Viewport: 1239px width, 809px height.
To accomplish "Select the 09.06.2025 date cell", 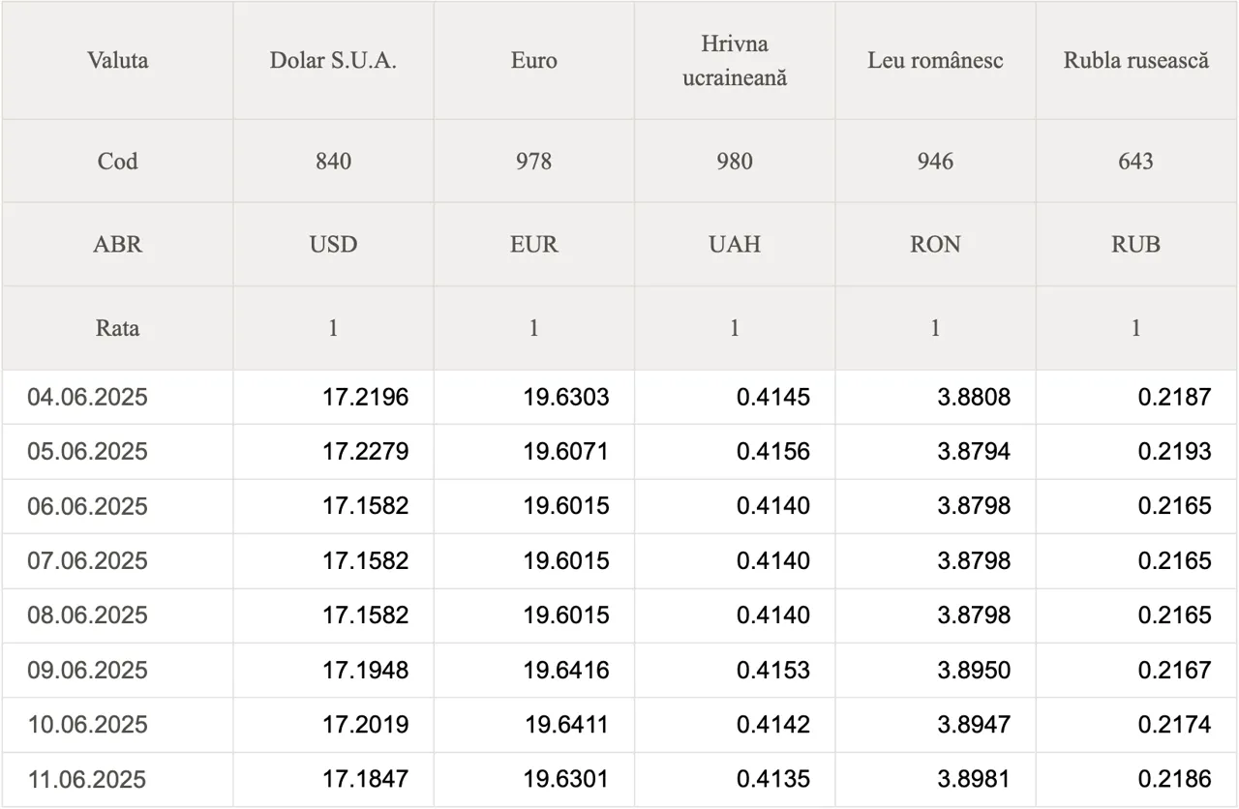I will pos(117,670).
